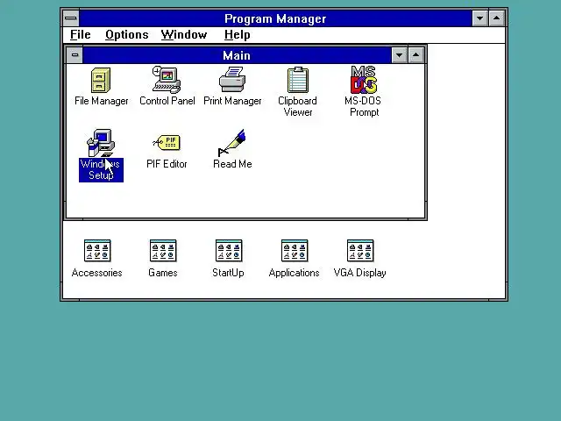Select the Read Me pen icon

tap(232, 143)
